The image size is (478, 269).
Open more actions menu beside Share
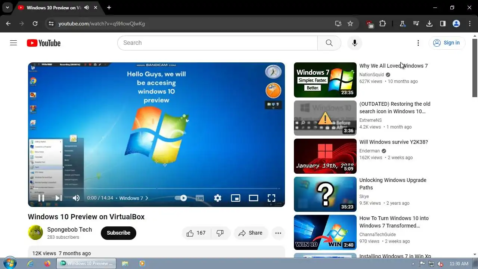[x=278, y=233]
